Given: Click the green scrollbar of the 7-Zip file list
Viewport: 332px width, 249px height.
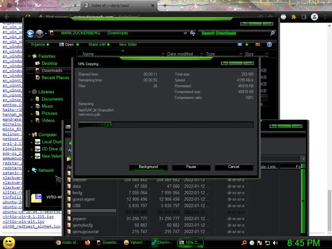Looking at the screenshot, I should point(303,200).
